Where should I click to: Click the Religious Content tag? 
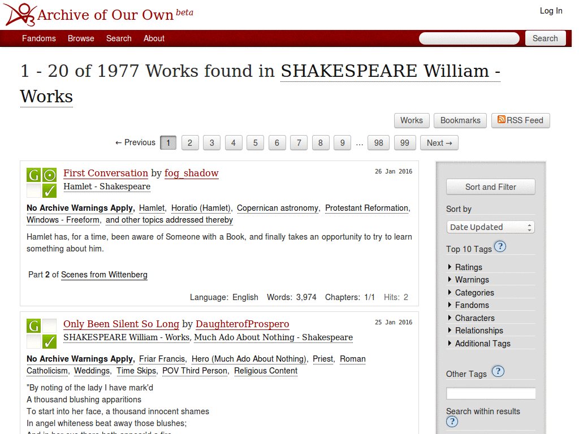(x=266, y=371)
